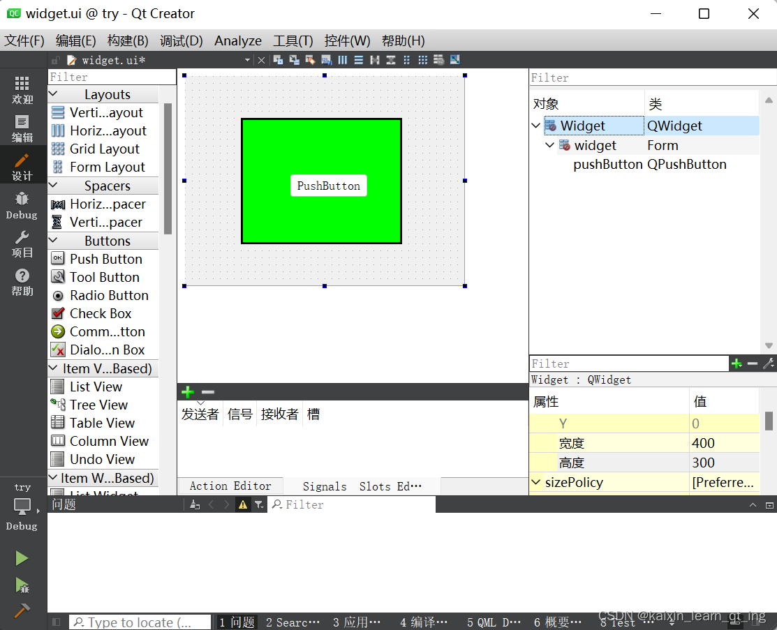Screen dimensions: 777x630
Task: Collapse the sizePolicy property group
Action: click(x=536, y=482)
